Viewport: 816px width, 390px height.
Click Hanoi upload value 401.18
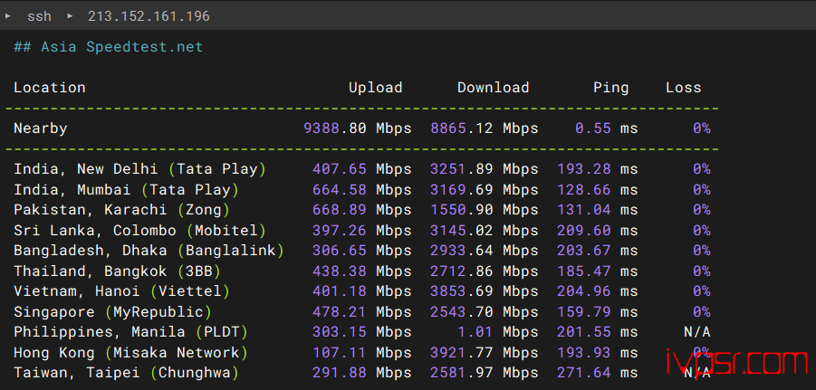point(340,291)
